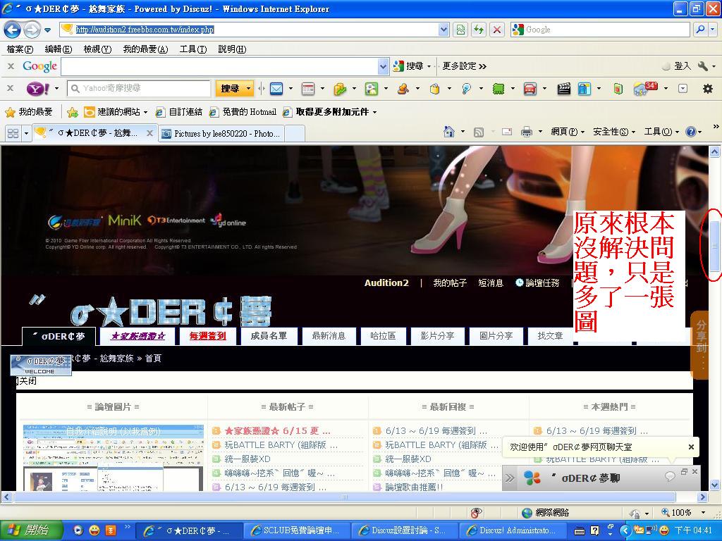Open Yahoo toolbar settings gear
The width and height of the screenshot is (722, 541).
coord(707,89)
